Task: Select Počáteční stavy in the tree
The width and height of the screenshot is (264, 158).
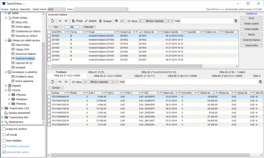Action: click(24, 76)
